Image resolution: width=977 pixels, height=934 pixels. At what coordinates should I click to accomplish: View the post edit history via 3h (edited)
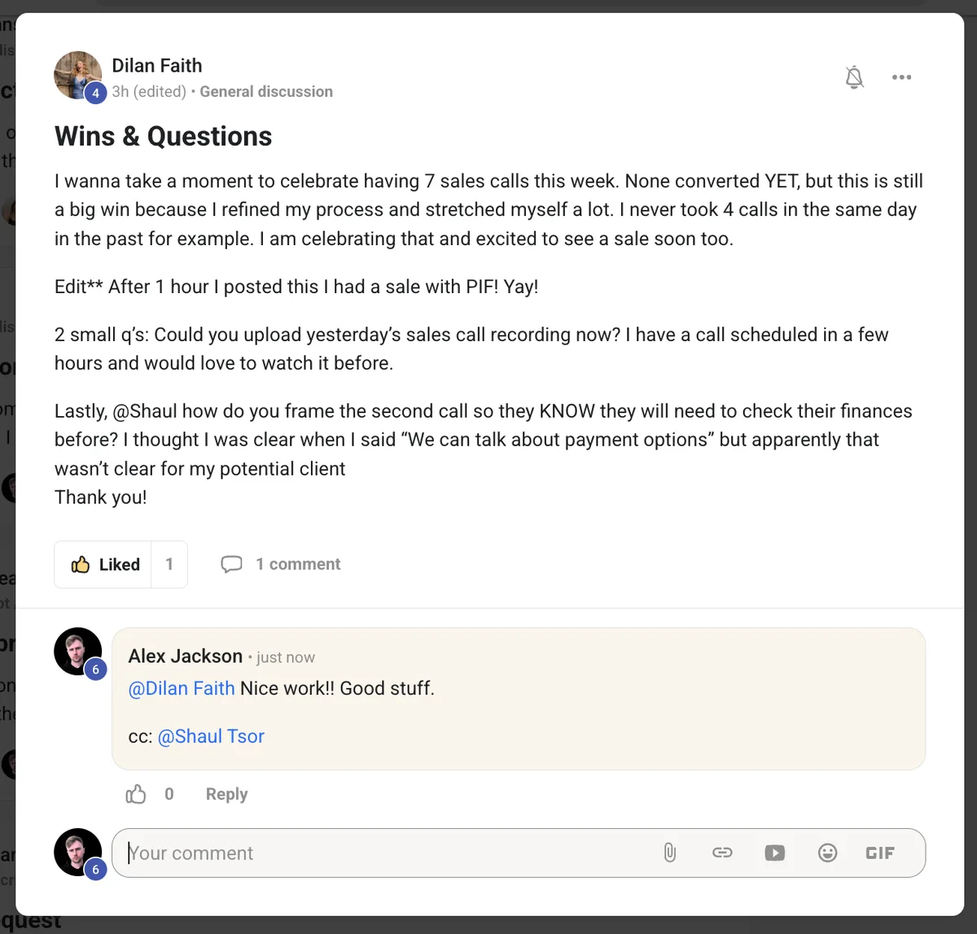tap(150, 91)
